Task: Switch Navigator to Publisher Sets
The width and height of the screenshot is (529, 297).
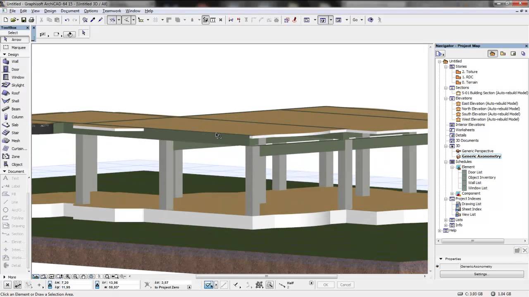Action: point(523,54)
